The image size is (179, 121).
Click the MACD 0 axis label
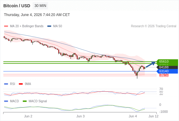click(x=160, y=105)
